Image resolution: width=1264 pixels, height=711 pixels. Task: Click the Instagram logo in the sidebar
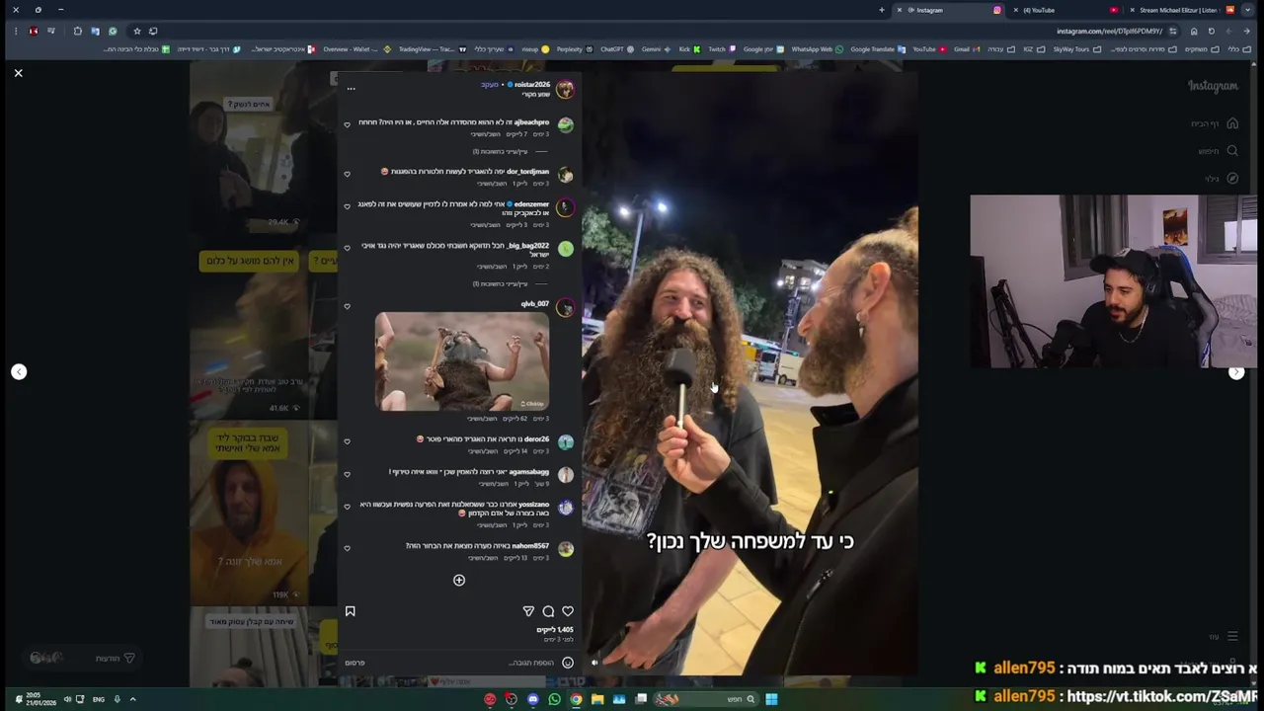coord(1213,86)
